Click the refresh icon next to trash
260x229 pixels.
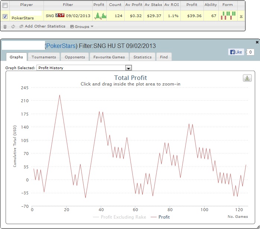(x=13, y=27)
